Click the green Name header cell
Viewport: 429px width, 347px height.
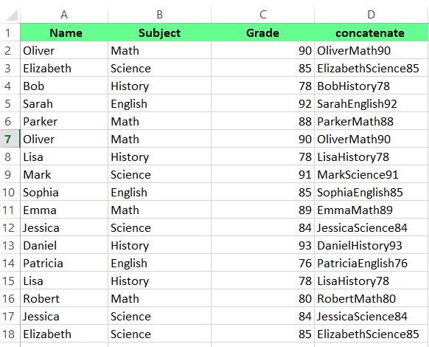[64, 32]
